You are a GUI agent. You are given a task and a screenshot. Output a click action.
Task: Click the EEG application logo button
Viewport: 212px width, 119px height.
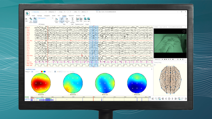pos(28,13)
